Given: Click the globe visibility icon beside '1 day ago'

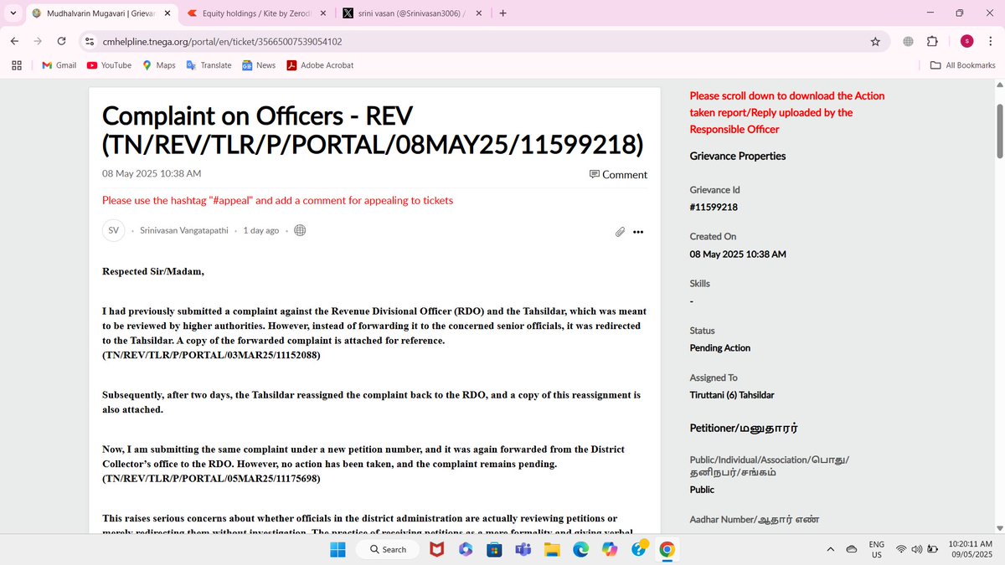Looking at the screenshot, I should tap(300, 230).
